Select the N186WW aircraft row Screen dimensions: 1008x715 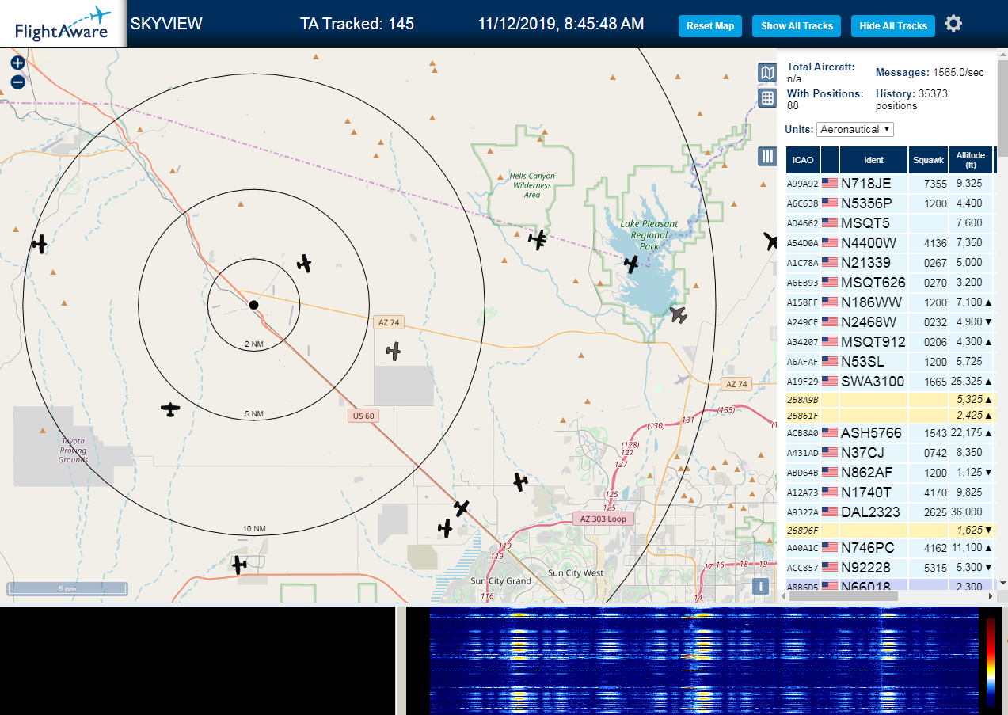890,302
